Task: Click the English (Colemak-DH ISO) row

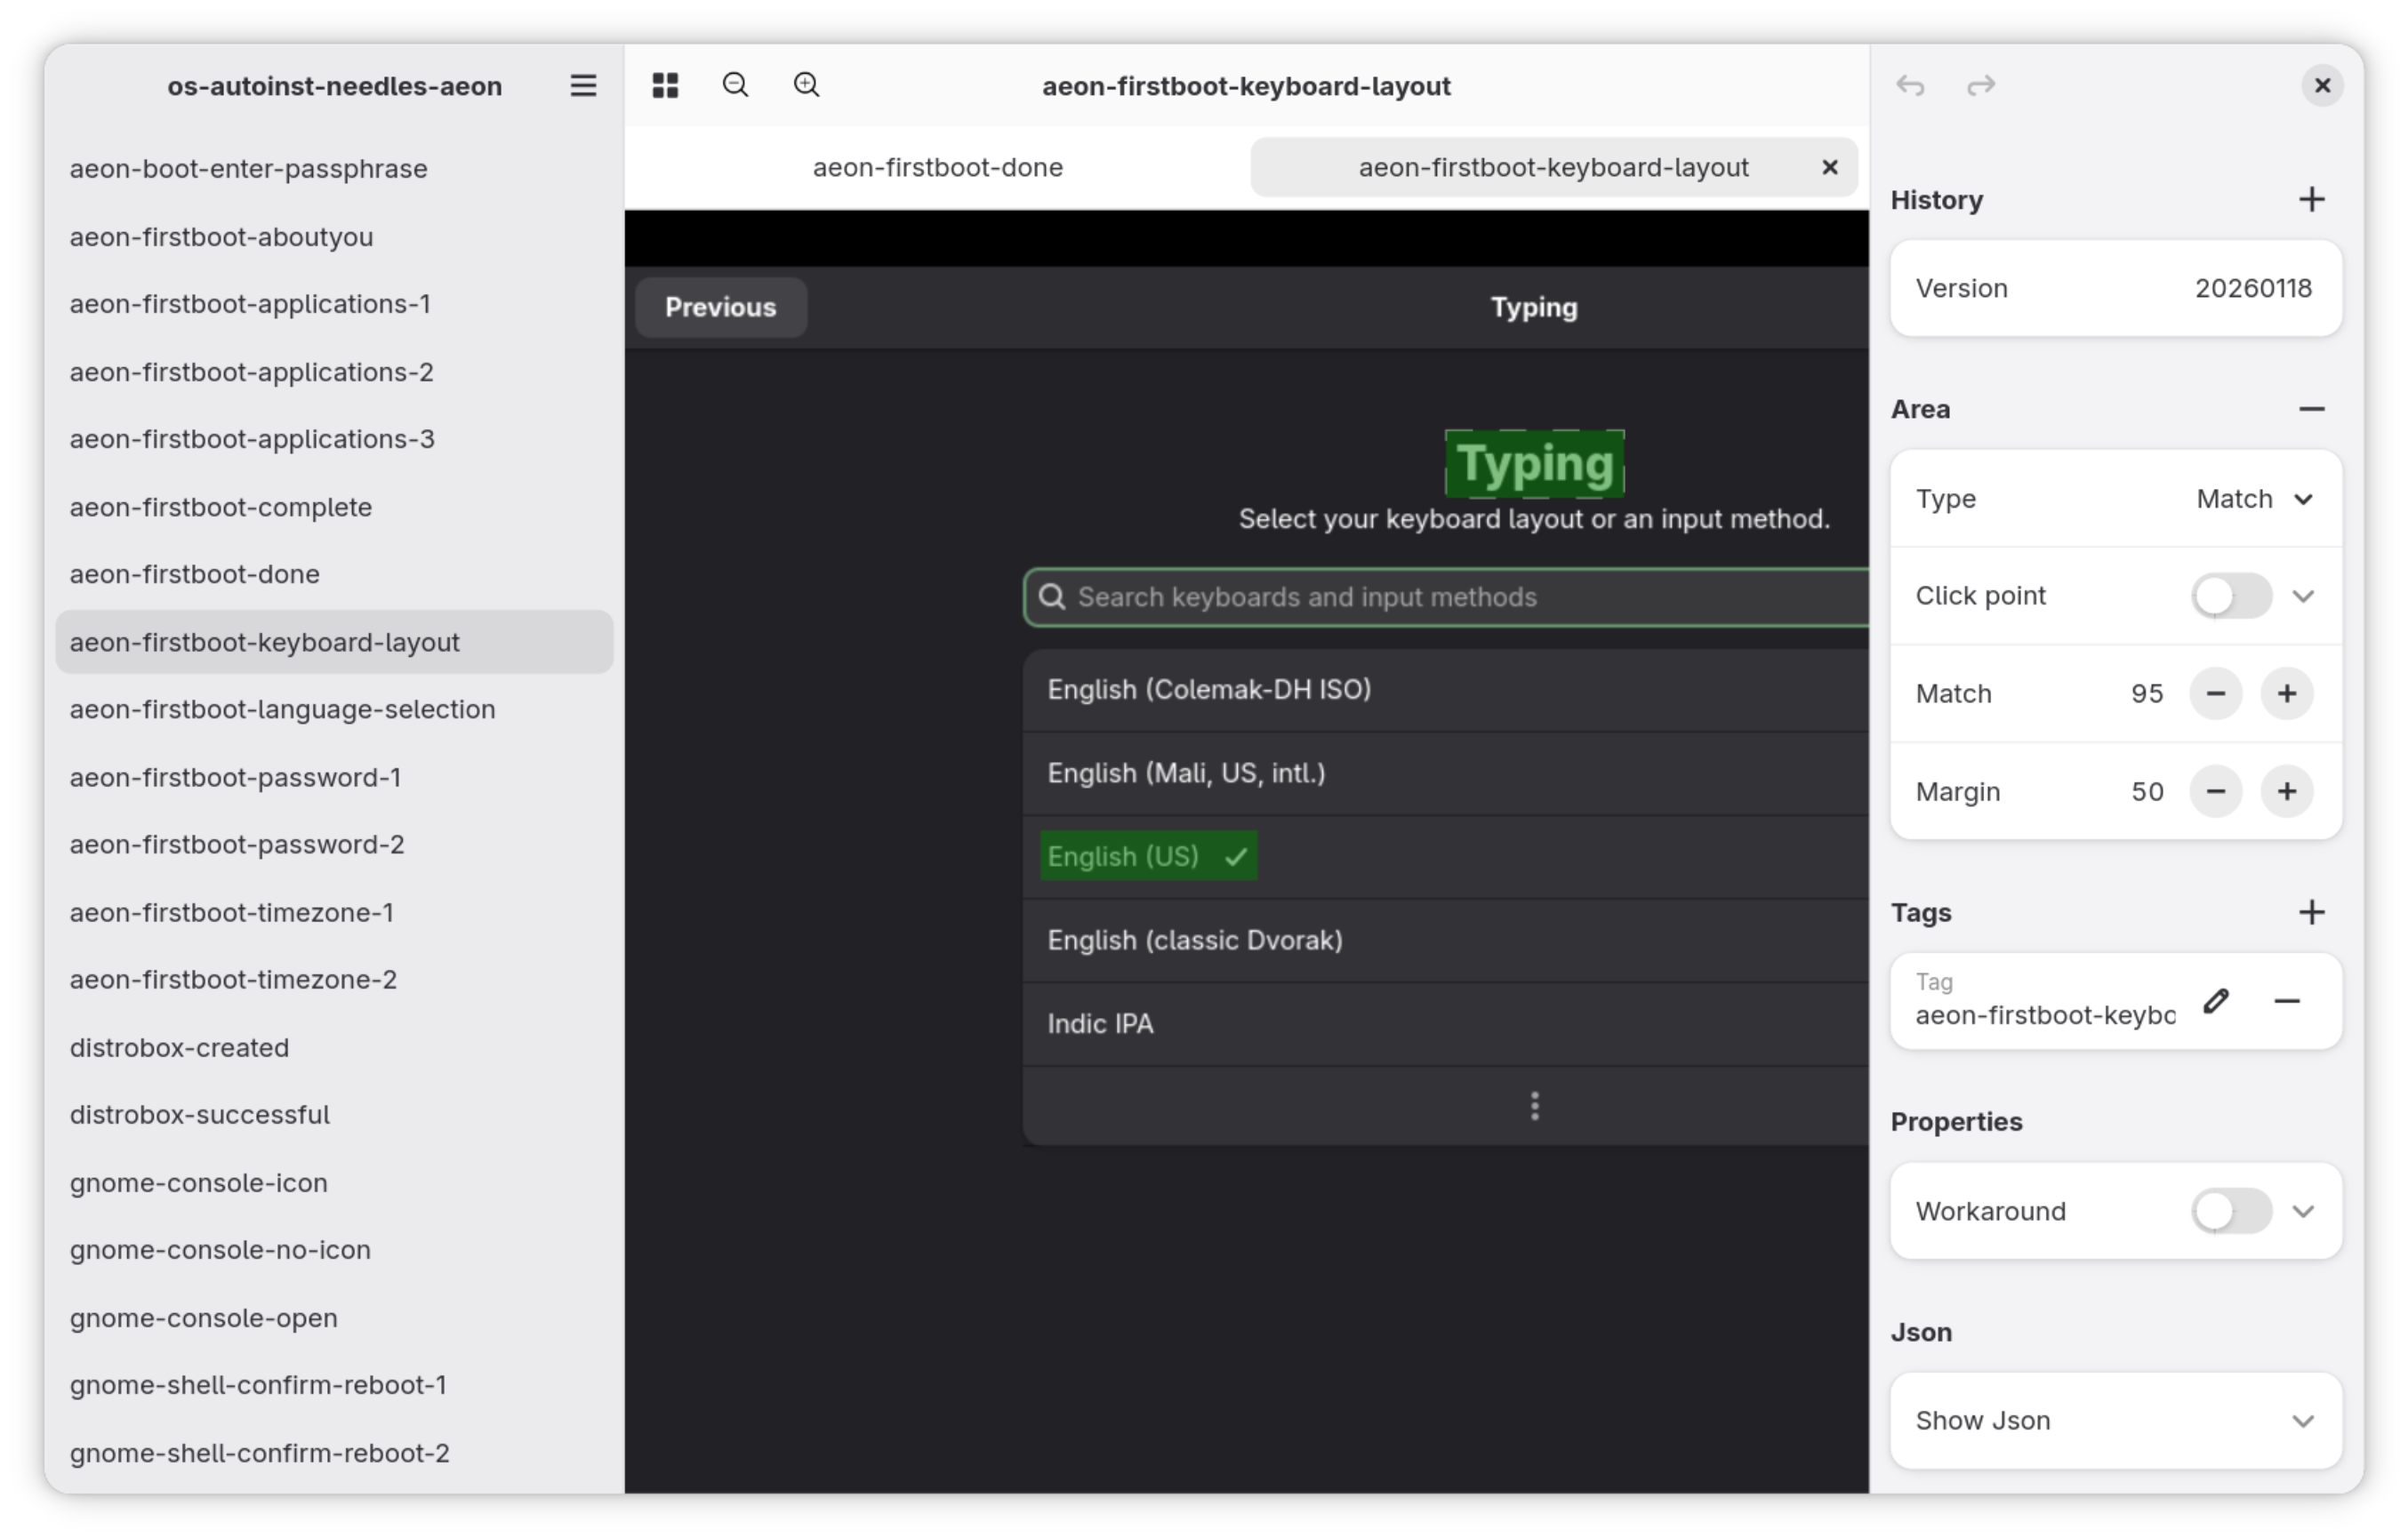Action: tap(1446, 690)
